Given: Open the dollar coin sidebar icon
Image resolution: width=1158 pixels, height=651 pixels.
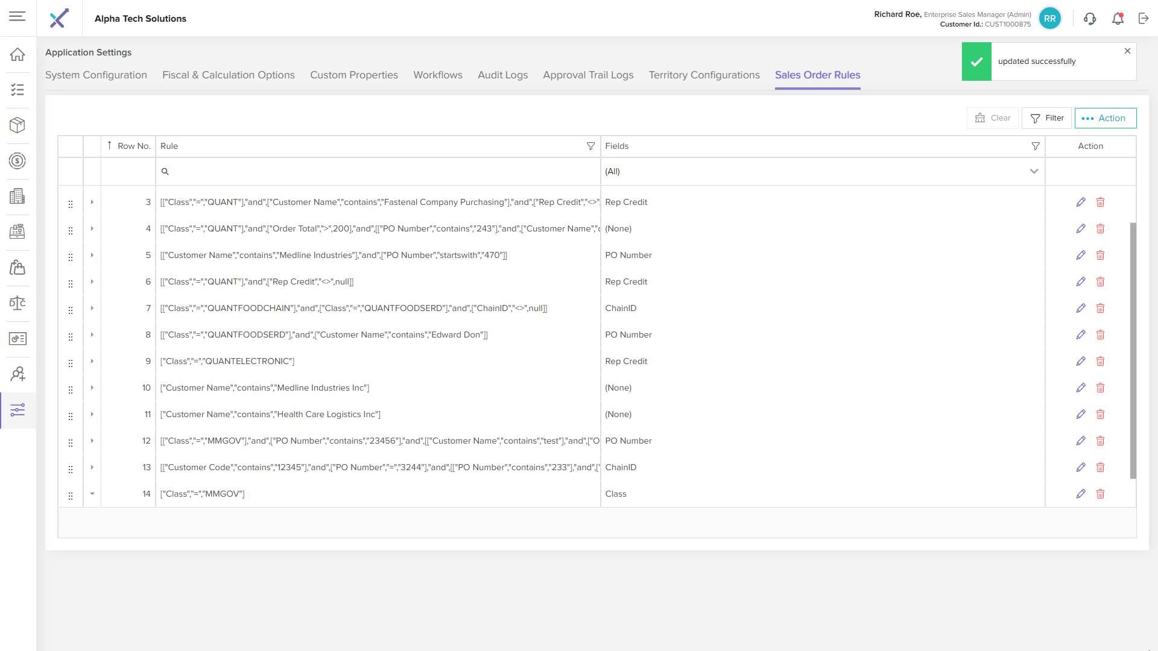Looking at the screenshot, I should point(17,161).
